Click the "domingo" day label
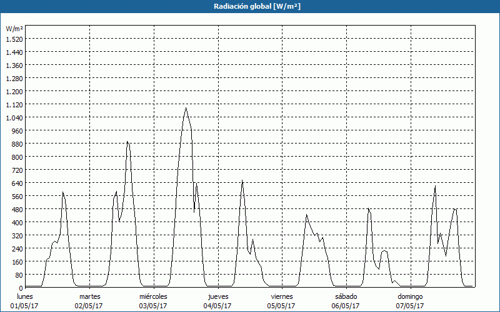 pyautogui.click(x=411, y=296)
